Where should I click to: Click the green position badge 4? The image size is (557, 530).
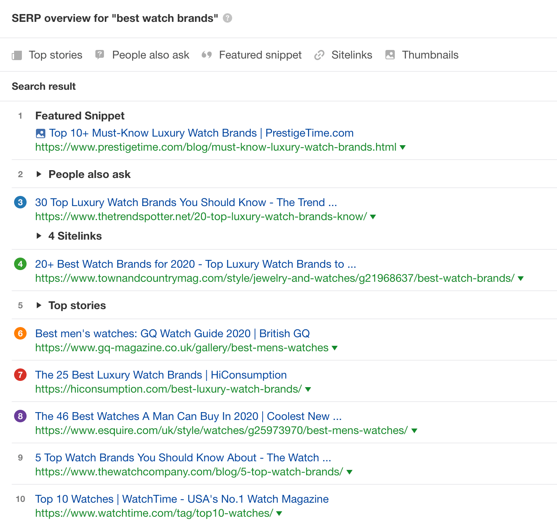(x=20, y=264)
